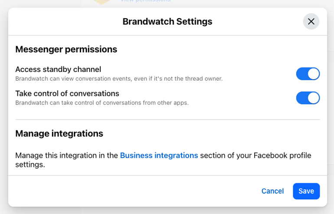
Task: Click the Access standby channel label
Action: pos(58,69)
